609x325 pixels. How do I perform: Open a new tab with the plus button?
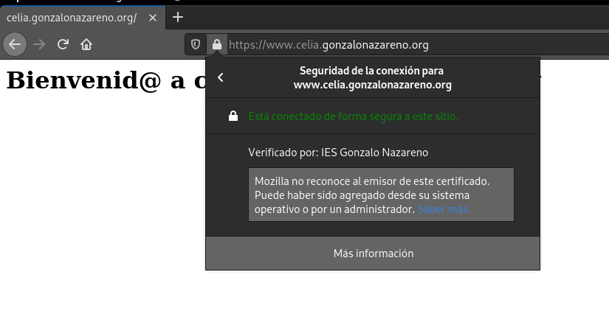click(x=177, y=17)
